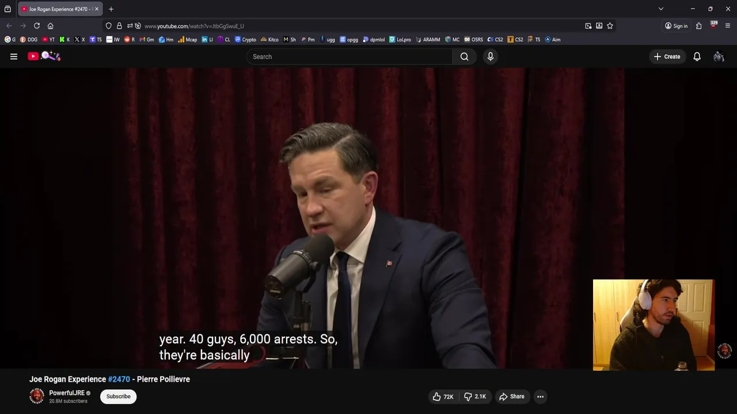Image resolution: width=737 pixels, height=414 pixels.
Task: Open the Gm Gmail bookmark
Action: [147, 40]
